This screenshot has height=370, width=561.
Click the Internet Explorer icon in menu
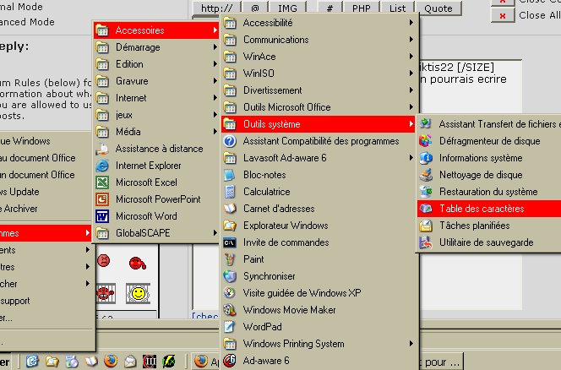102,166
